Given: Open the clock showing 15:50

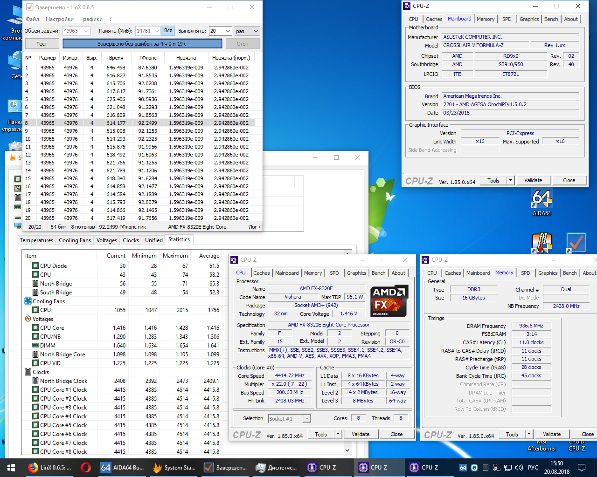Looking at the screenshot, I should (x=556, y=468).
